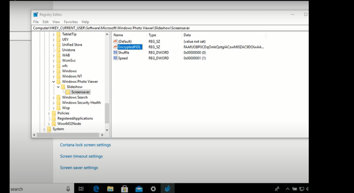Select the Screensaver folder icon in tree
This screenshot has width=354, height=193.
[68, 92]
